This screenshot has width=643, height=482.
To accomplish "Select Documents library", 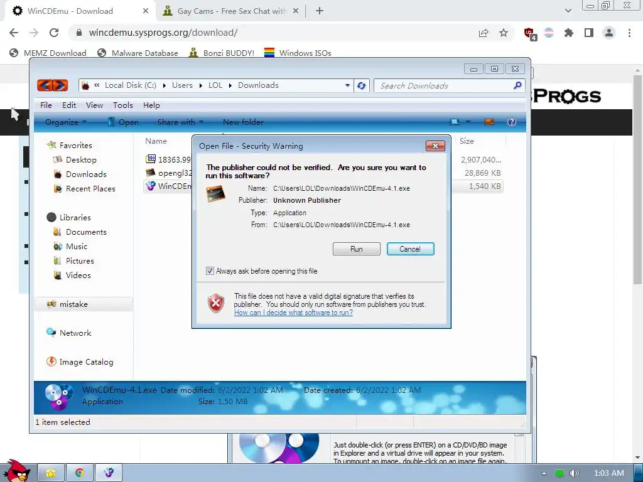I will tap(86, 232).
